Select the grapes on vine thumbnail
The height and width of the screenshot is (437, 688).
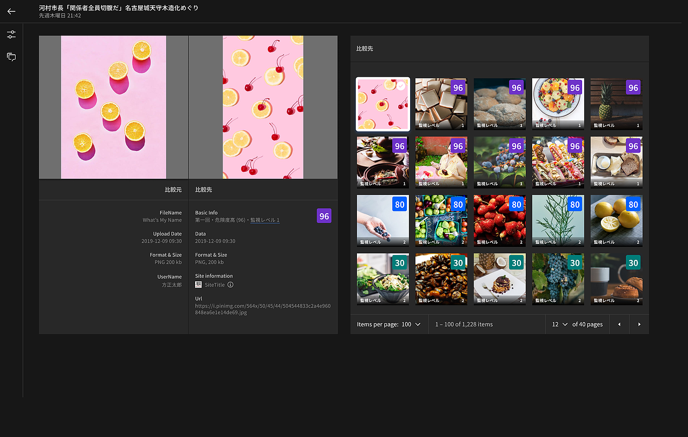pyautogui.click(x=558, y=279)
